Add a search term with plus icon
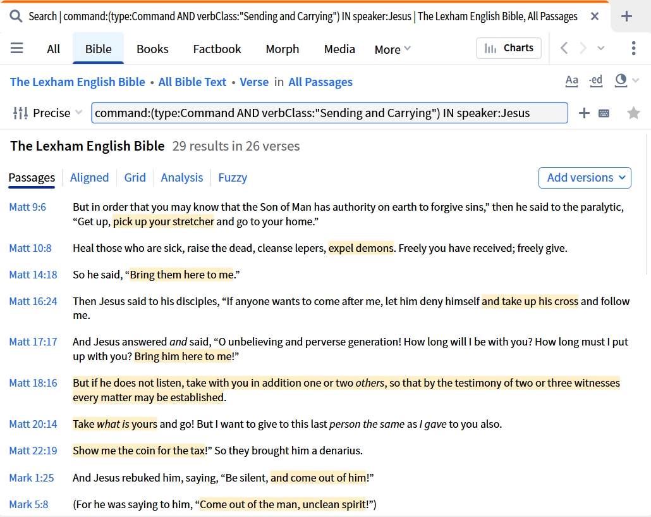The image size is (651, 517). [x=584, y=113]
